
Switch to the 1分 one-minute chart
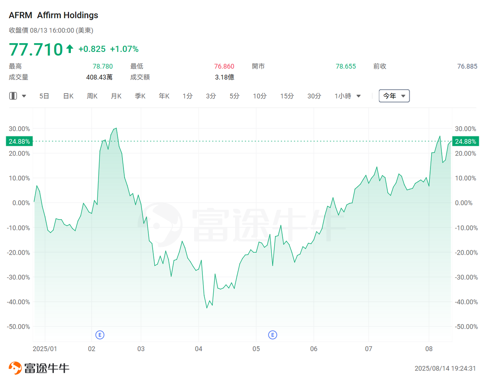coord(188,96)
